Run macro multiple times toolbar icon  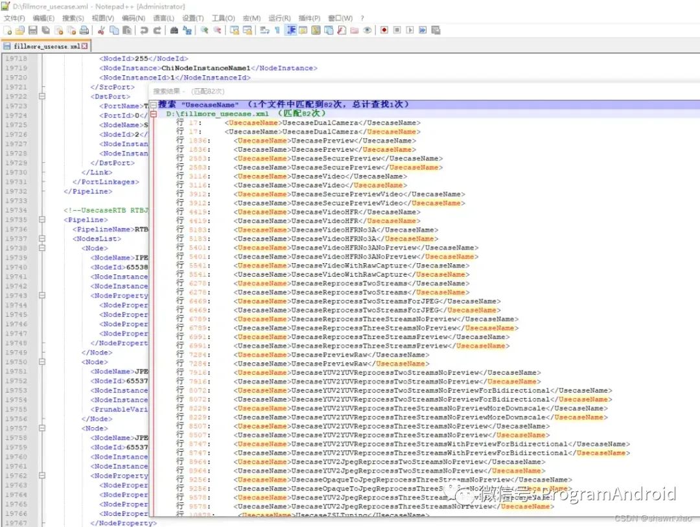coord(423,30)
